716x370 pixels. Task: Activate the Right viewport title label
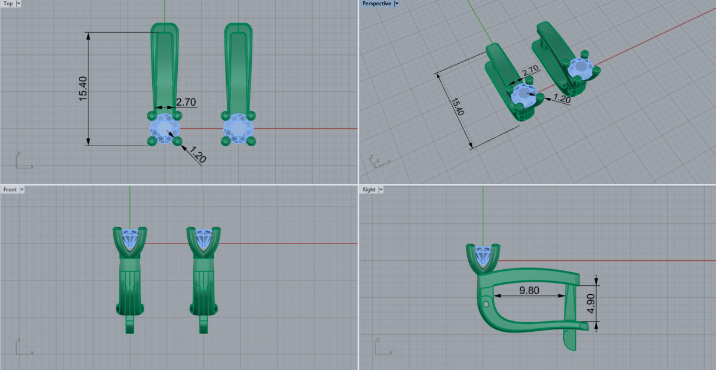pos(369,190)
